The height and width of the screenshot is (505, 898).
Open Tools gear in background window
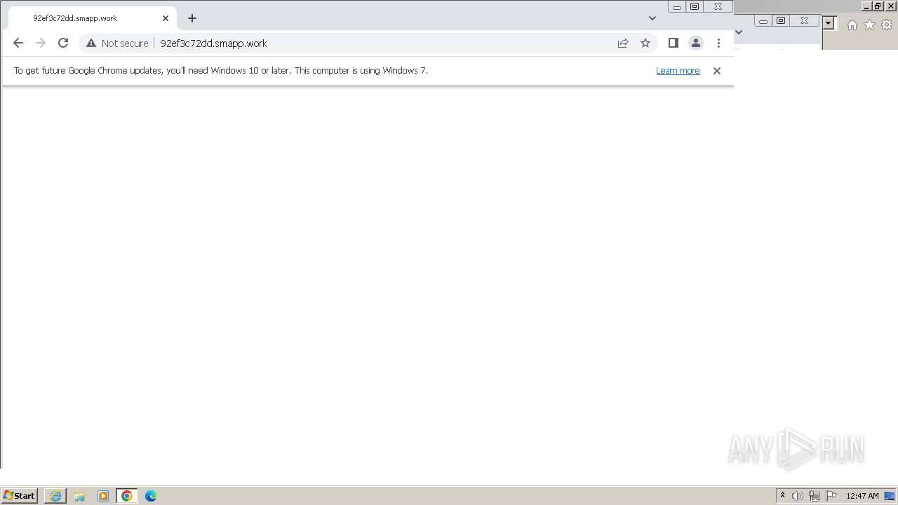coord(887,25)
